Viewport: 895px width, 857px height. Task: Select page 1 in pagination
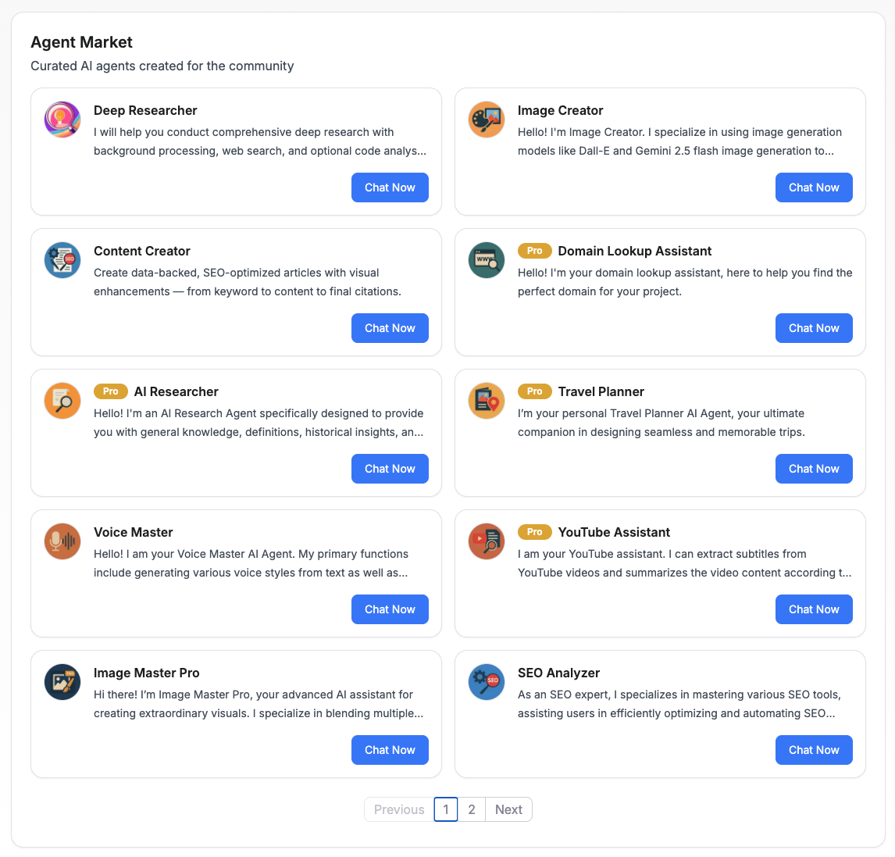click(446, 809)
